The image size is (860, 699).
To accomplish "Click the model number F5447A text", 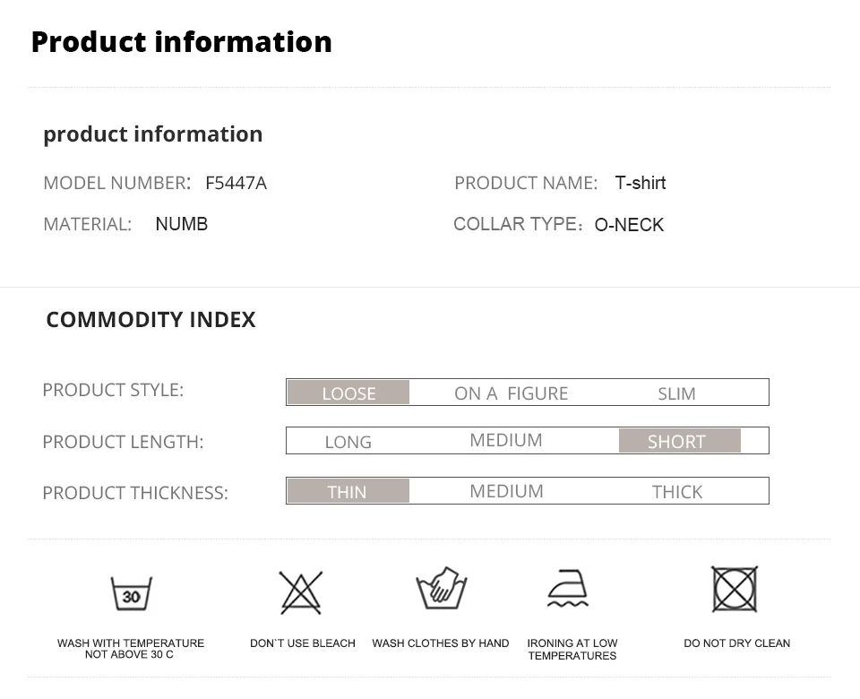I will pyautogui.click(x=236, y=183).
